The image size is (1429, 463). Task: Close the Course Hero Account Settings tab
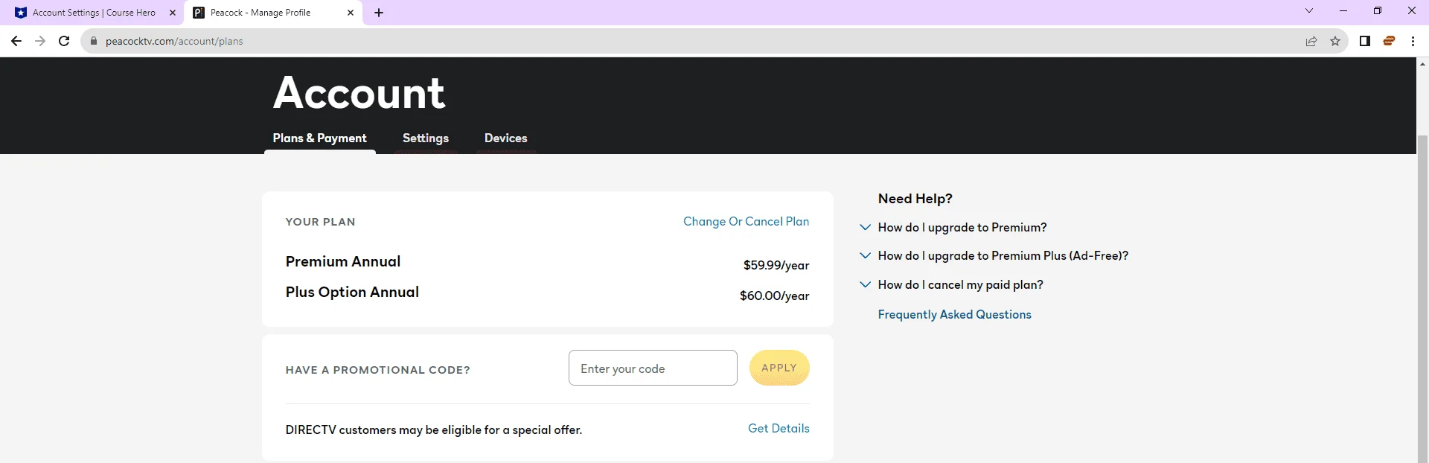click(x=173, y=13)
